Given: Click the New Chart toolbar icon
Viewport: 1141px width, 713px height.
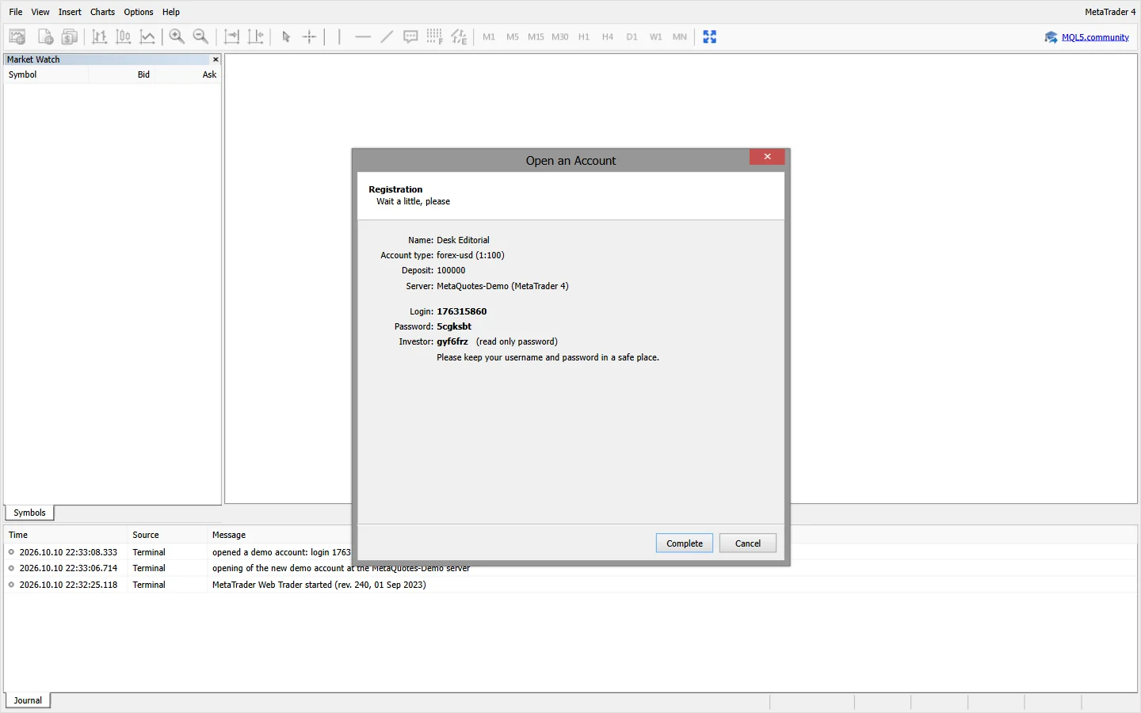Looking at the screenshot, I should coord(17,36).
